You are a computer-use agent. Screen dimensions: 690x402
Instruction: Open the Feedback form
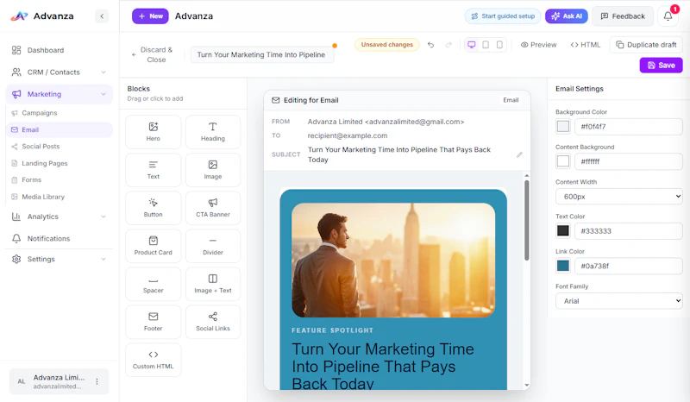pos(622,16)
